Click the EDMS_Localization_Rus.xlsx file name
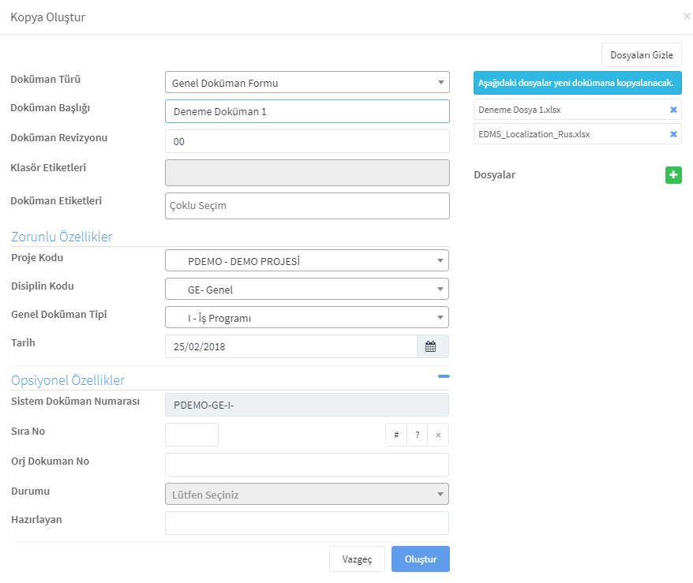This screenshot has height=583, width=693. click(534, 134)
